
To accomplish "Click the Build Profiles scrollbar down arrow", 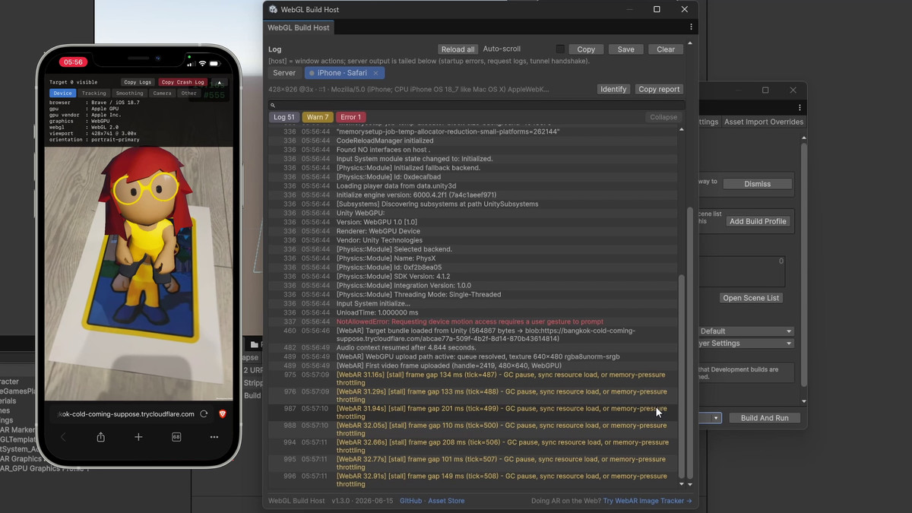I will 804,401.
